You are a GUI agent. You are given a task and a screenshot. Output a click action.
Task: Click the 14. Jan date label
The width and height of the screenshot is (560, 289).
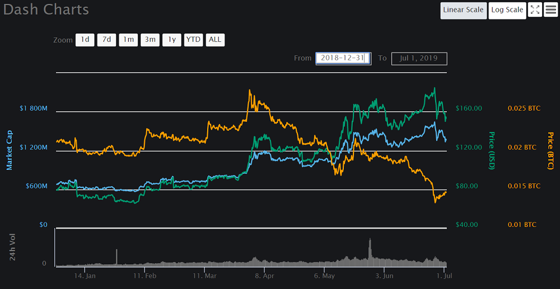[x=85, y=276]
